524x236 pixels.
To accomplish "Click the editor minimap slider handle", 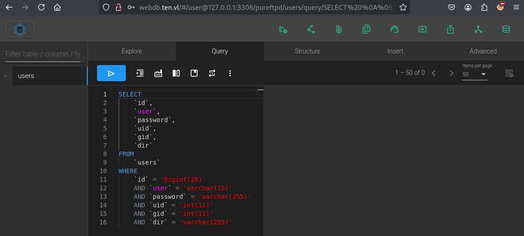I will point(260,89).
